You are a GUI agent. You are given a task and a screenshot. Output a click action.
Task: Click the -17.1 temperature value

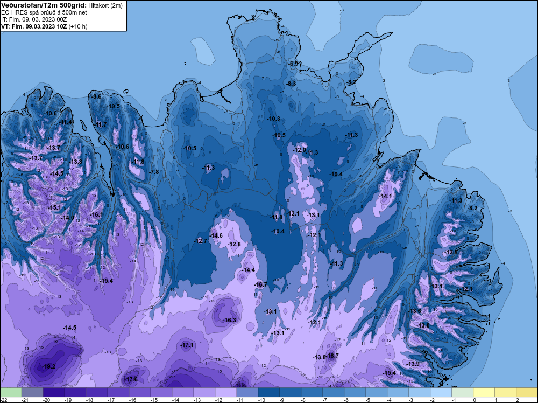[187, 345]
